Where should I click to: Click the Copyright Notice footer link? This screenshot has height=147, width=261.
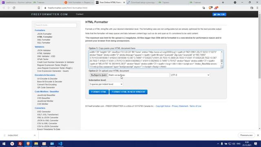pyautogui.click(x=163, y=106)
